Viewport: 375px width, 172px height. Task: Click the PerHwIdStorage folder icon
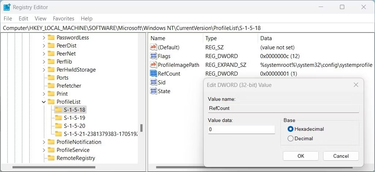point(51,69)
